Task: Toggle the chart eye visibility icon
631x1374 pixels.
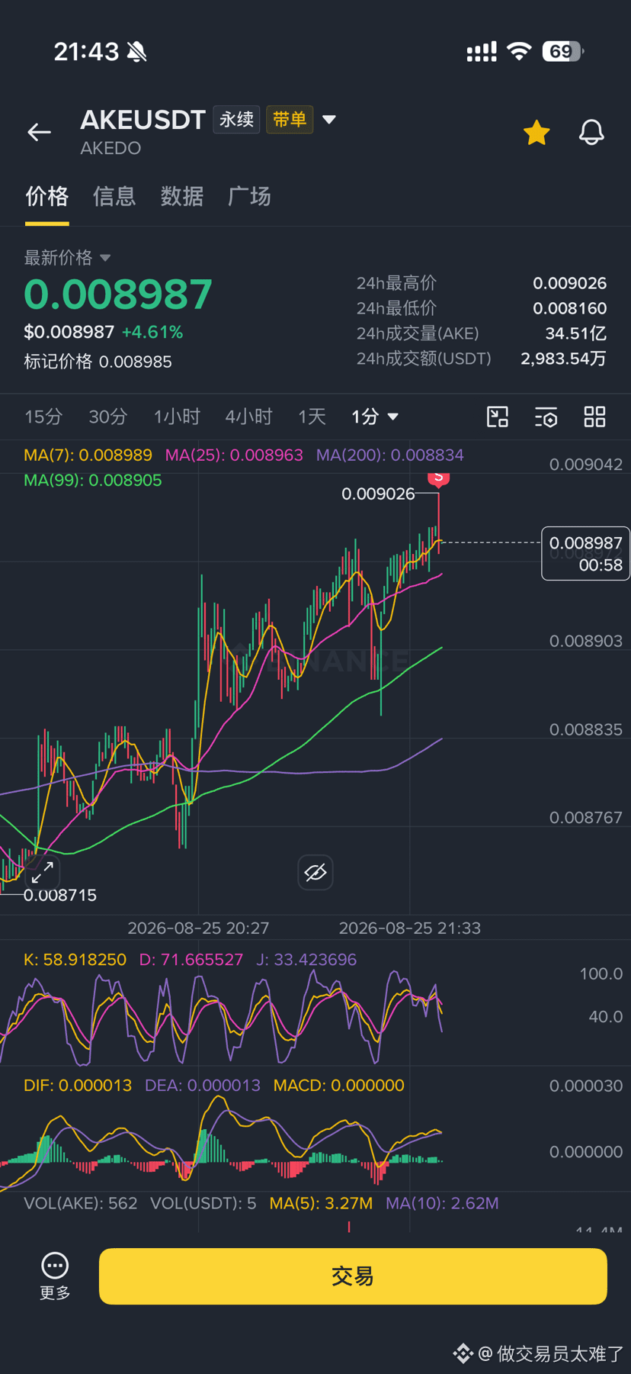Action: point(315,872)
